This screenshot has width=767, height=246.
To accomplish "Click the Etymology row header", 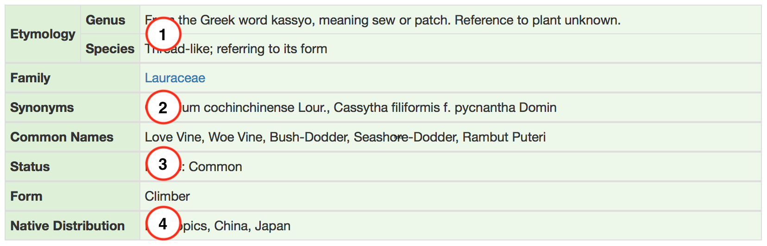I will tap(43, 34).
